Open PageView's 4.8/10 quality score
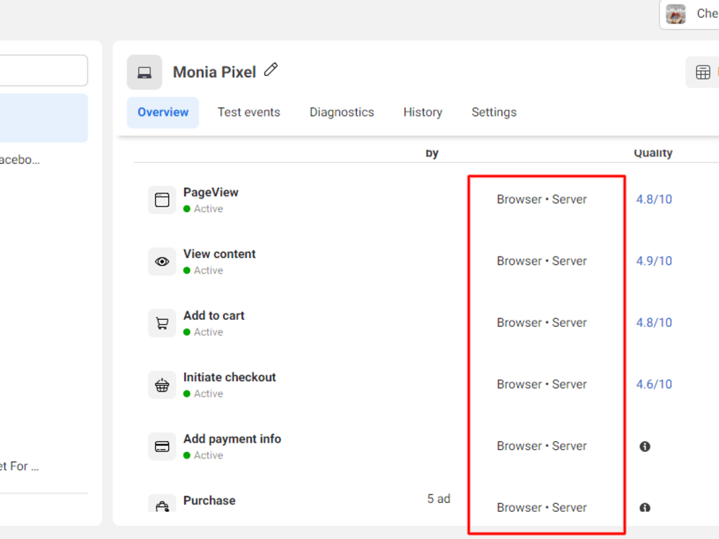Screen dimensions: 719x539 pyautogui.click(x=654, y=199)
